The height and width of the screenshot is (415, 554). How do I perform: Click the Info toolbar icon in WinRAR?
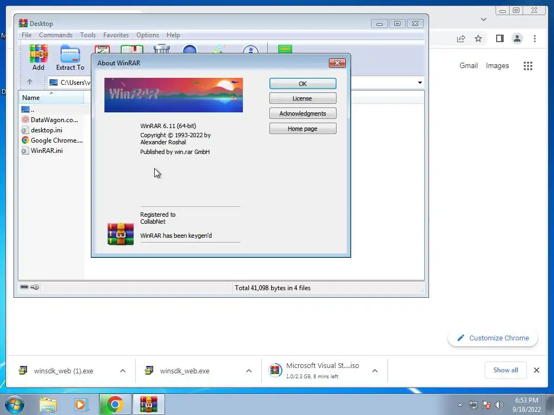click(251, 49)
